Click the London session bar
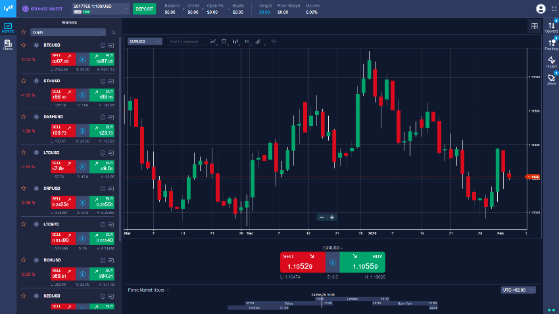Viewport: 559px width, 314px height. pos(352,299)
